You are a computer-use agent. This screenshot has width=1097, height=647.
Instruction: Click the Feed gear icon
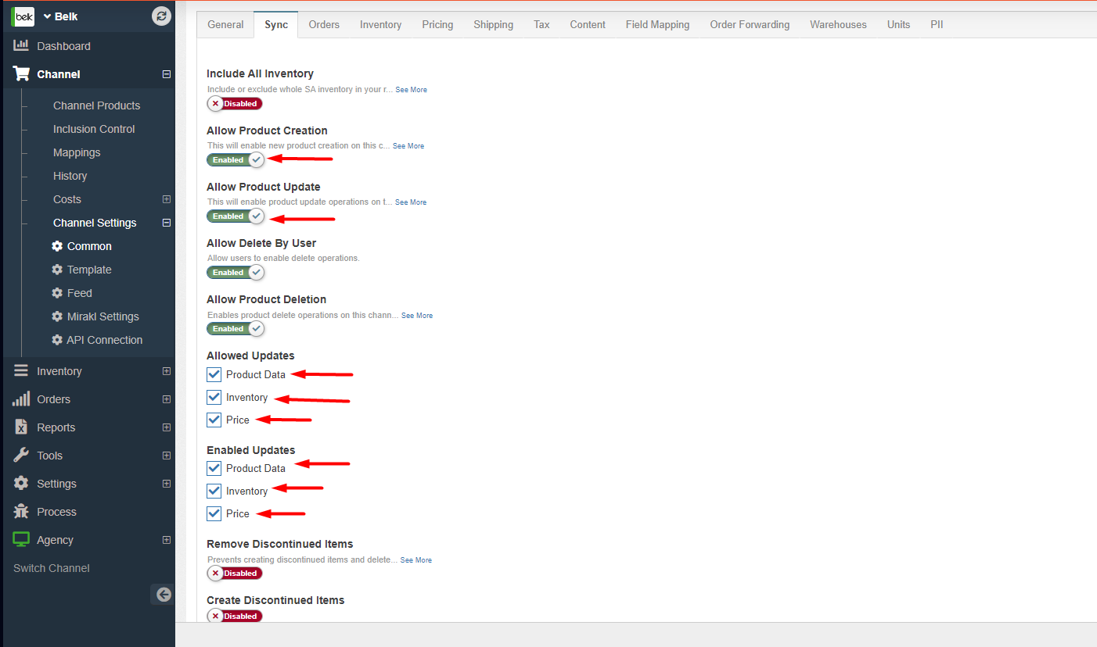pyautogui.click(x=57, y=293)
